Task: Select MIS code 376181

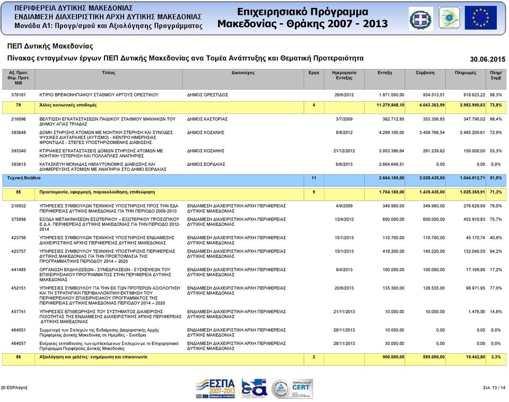Action: [19, 95]
